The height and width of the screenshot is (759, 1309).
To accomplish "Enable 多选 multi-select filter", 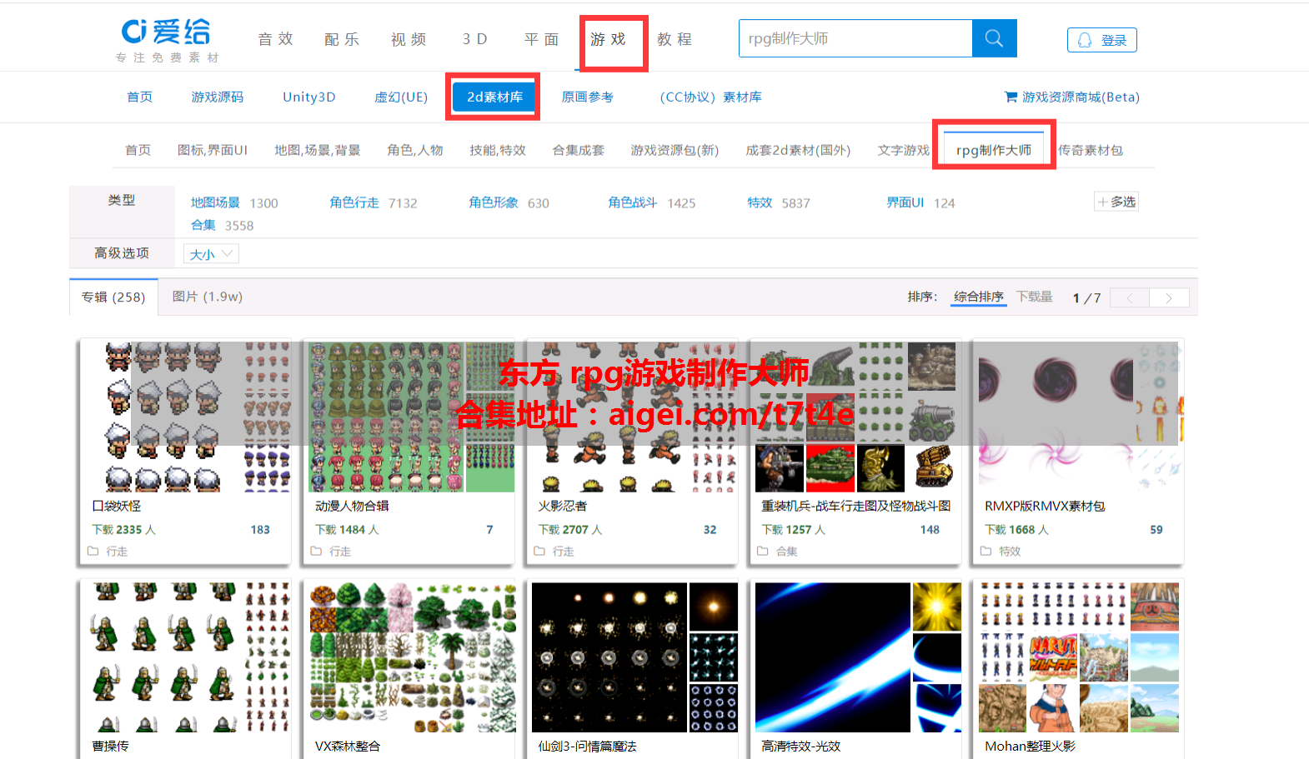I will [x=1116, y=202].
